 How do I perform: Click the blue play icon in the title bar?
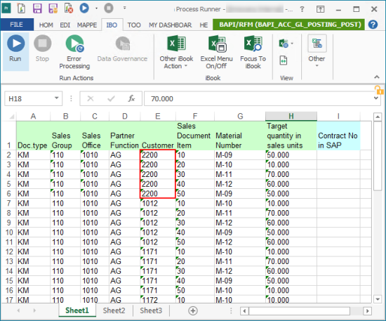(x=84, y=8)
